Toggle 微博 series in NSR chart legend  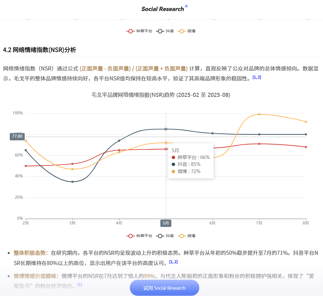coord(187,236)
